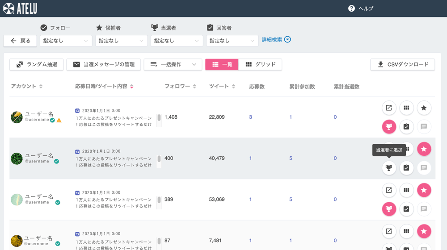Screen dimensions: 447x250
Task: Download the CSV file
Action: pyautogui.click(x=403, y=64)
